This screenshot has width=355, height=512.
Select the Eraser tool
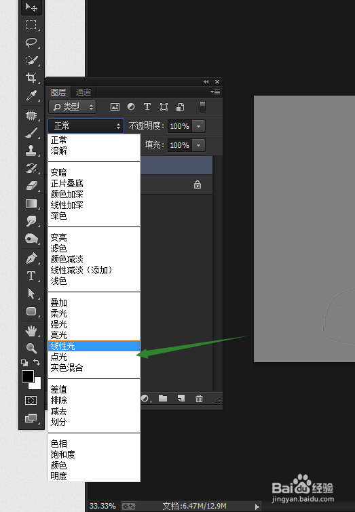pos(31,186)
